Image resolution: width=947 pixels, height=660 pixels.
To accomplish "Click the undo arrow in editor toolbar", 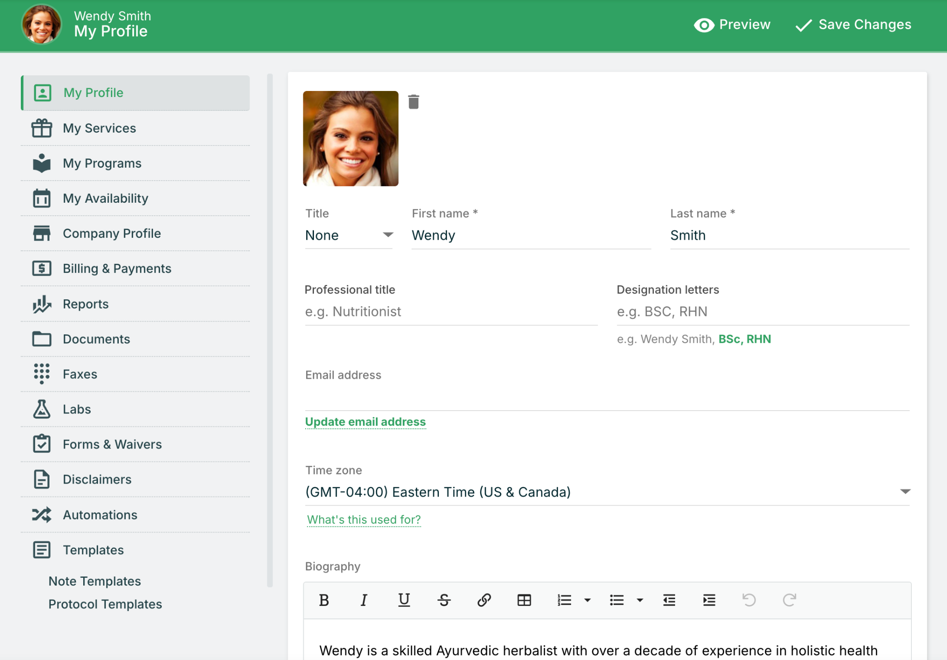I will click(x=749, y=600).
